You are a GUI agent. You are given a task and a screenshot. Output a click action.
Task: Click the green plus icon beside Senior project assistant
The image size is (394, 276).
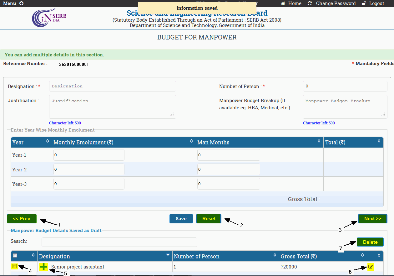[44, 267]
